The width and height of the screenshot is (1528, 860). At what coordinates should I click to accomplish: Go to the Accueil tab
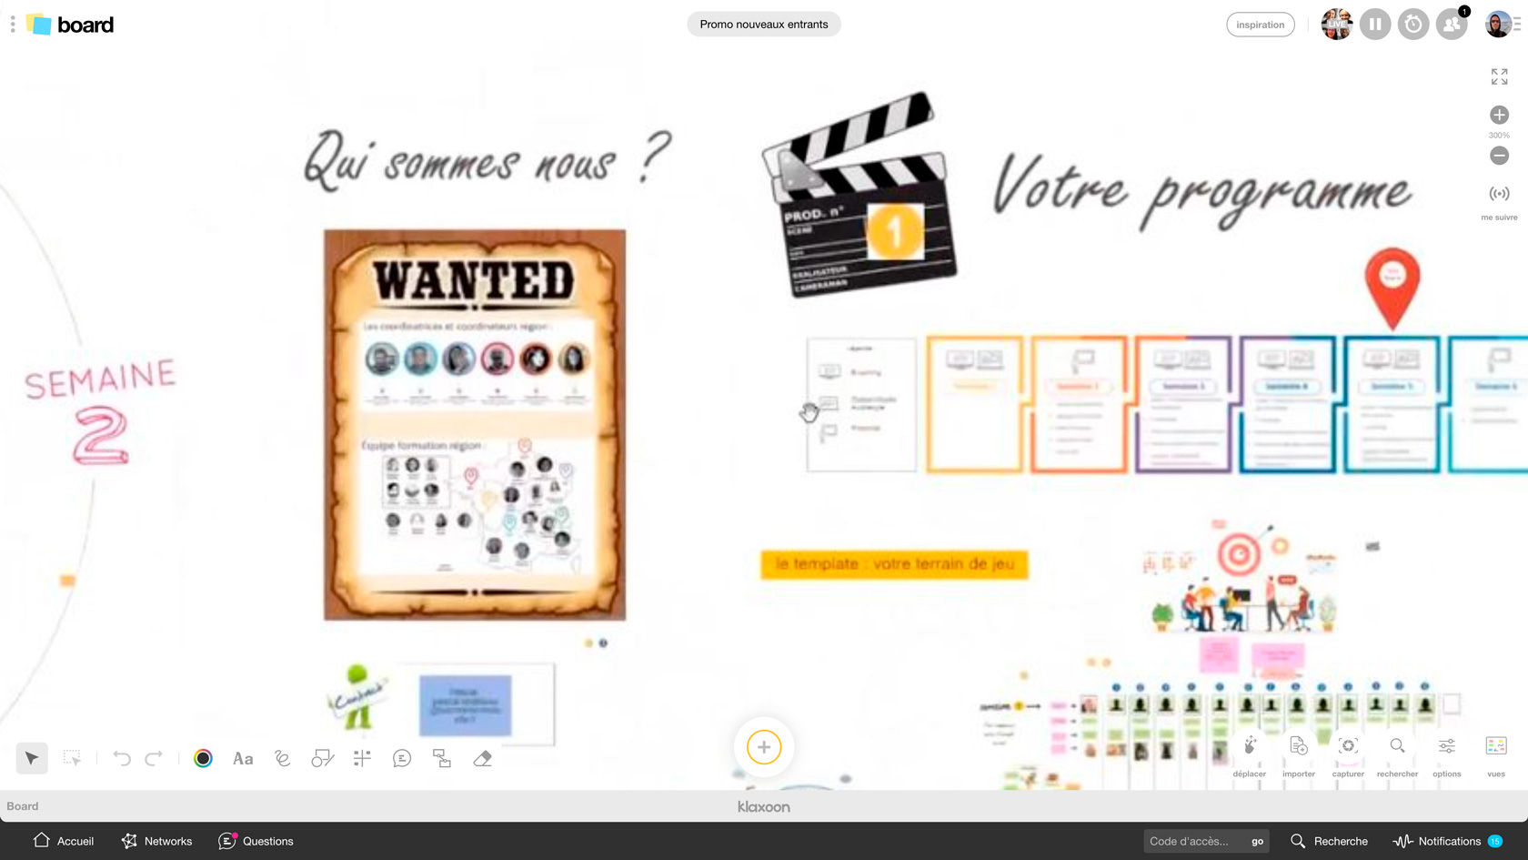pos(64,841)
